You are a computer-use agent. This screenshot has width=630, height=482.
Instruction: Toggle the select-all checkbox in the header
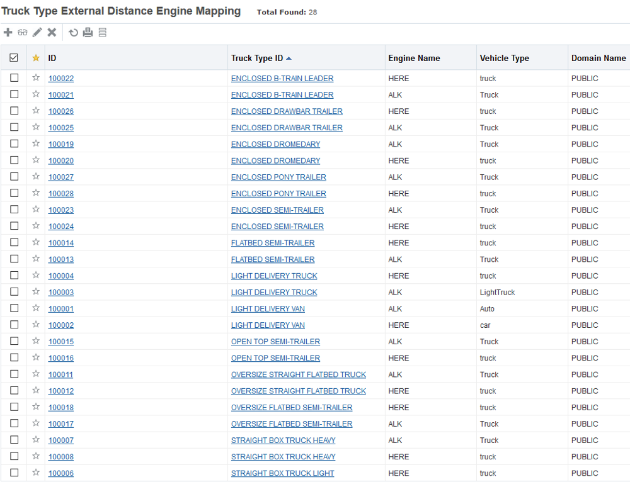pyautogui.click(x=14, y=58)
